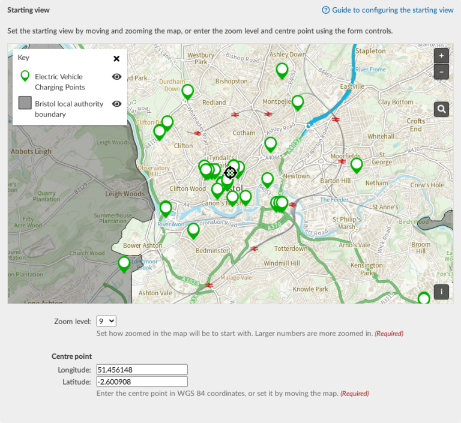This screenshot has height=423, width=461.
Task: Select the charging point marker near Moorfields
Action: 357,164
